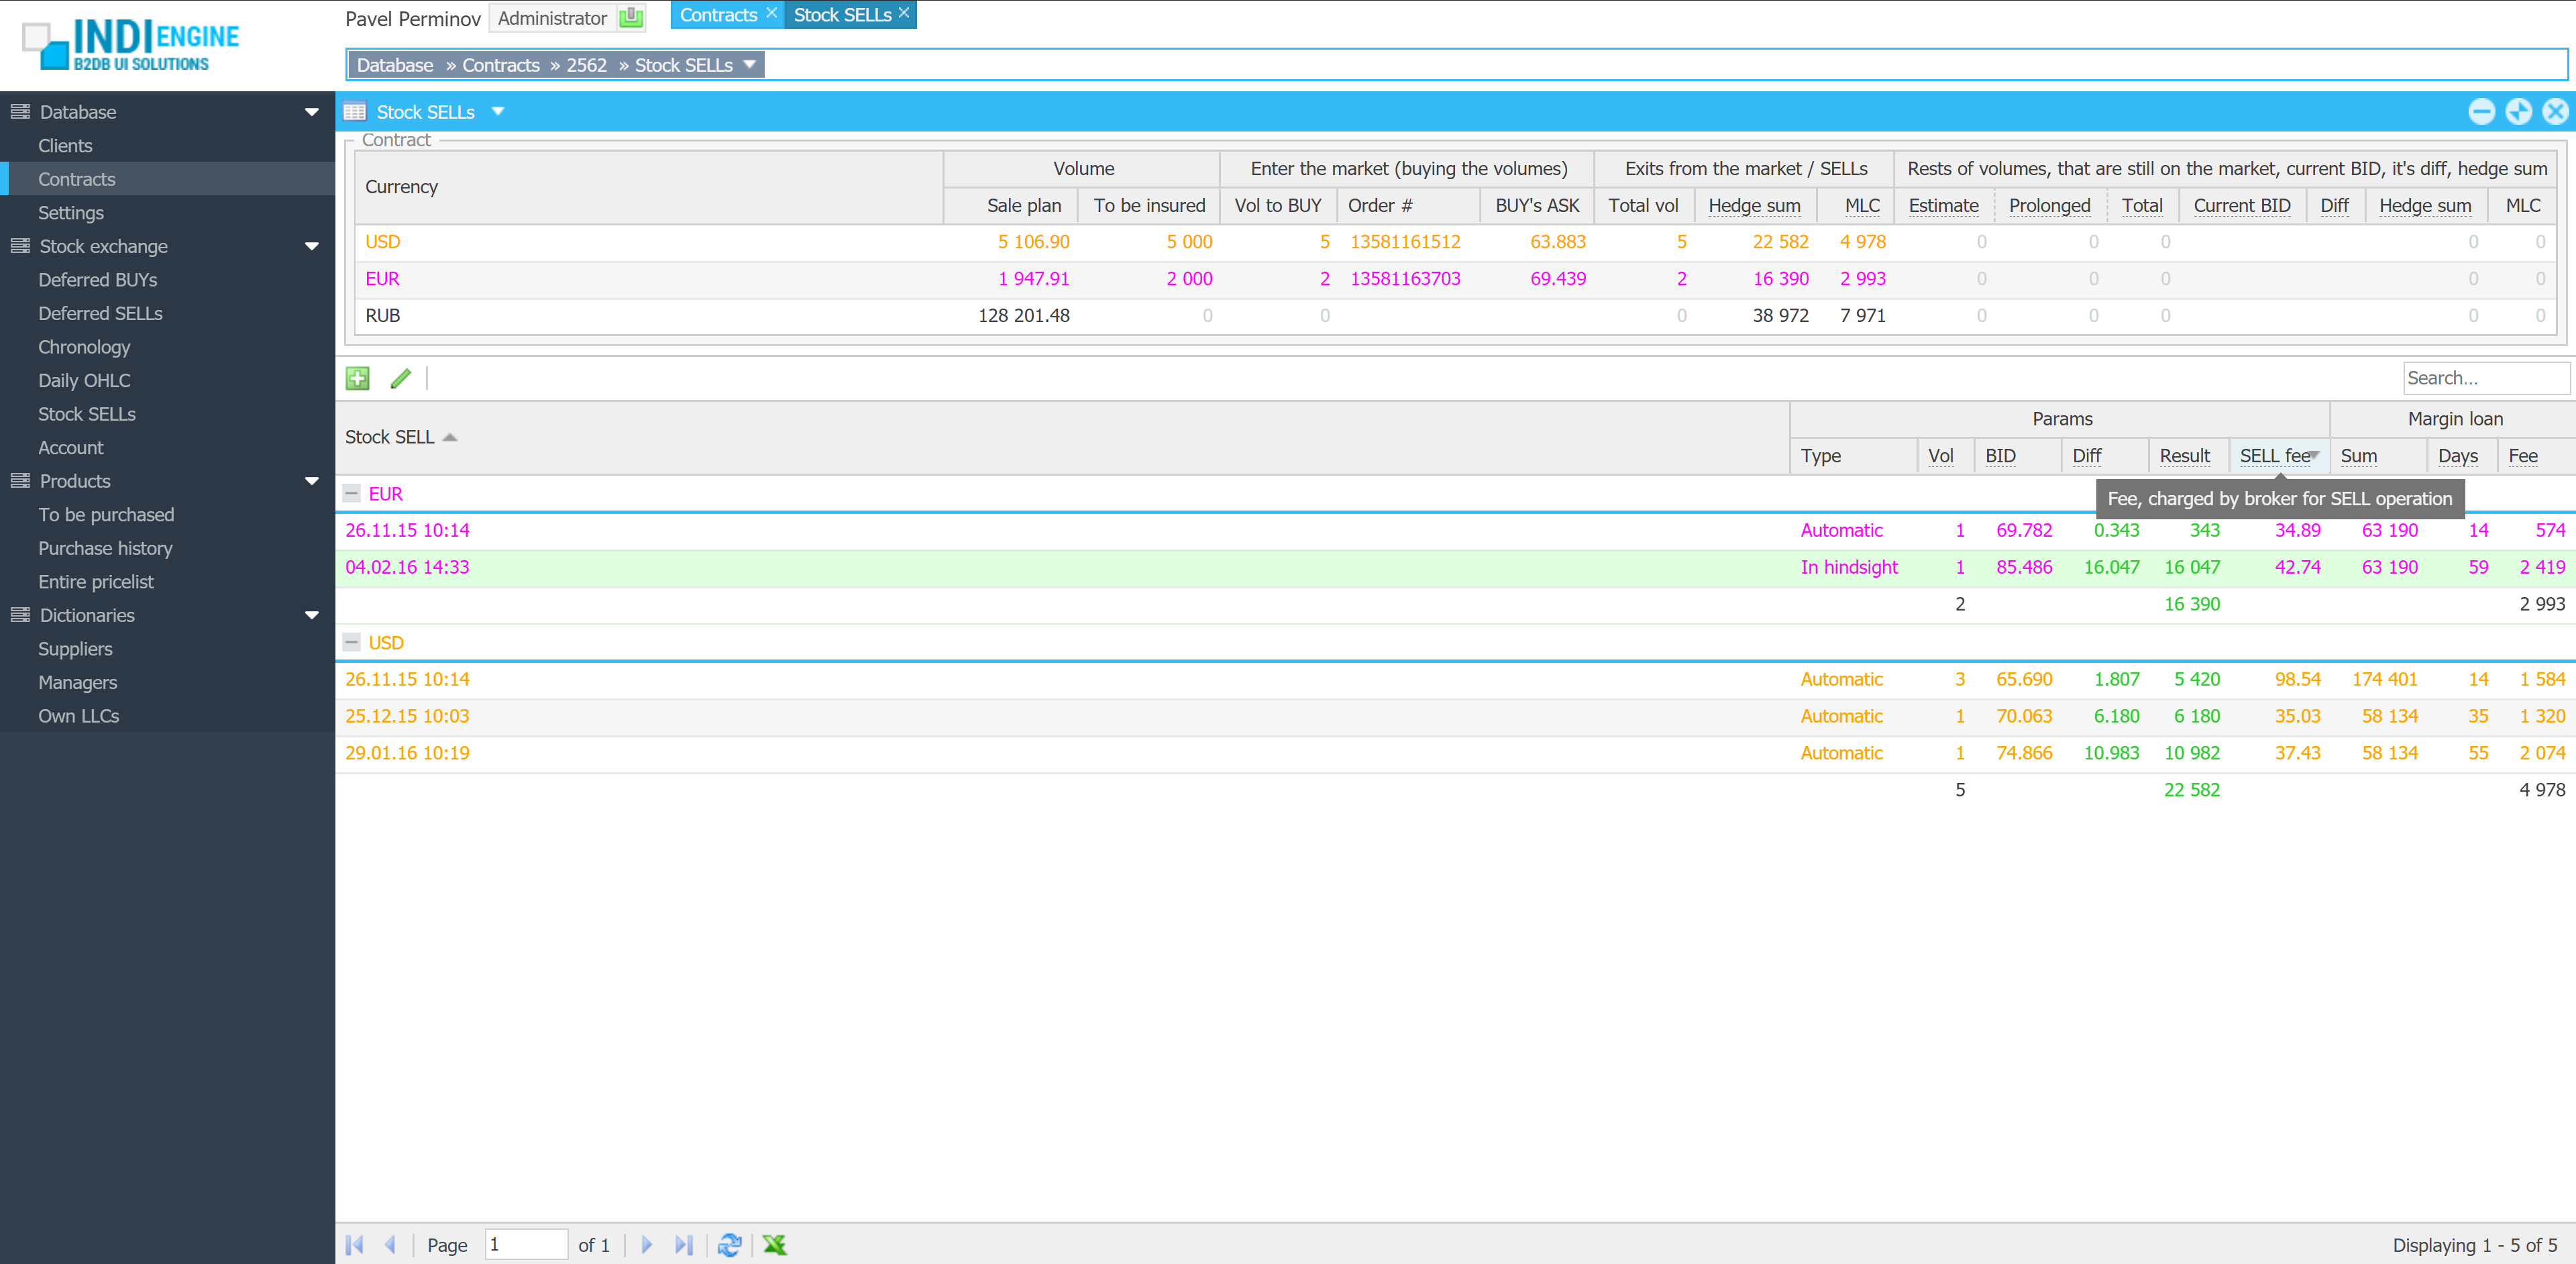Click the green logout icon near Administrator
Image resolution: width=2576 pixels, height=1264 pixels.
click(x=631, y=18)
